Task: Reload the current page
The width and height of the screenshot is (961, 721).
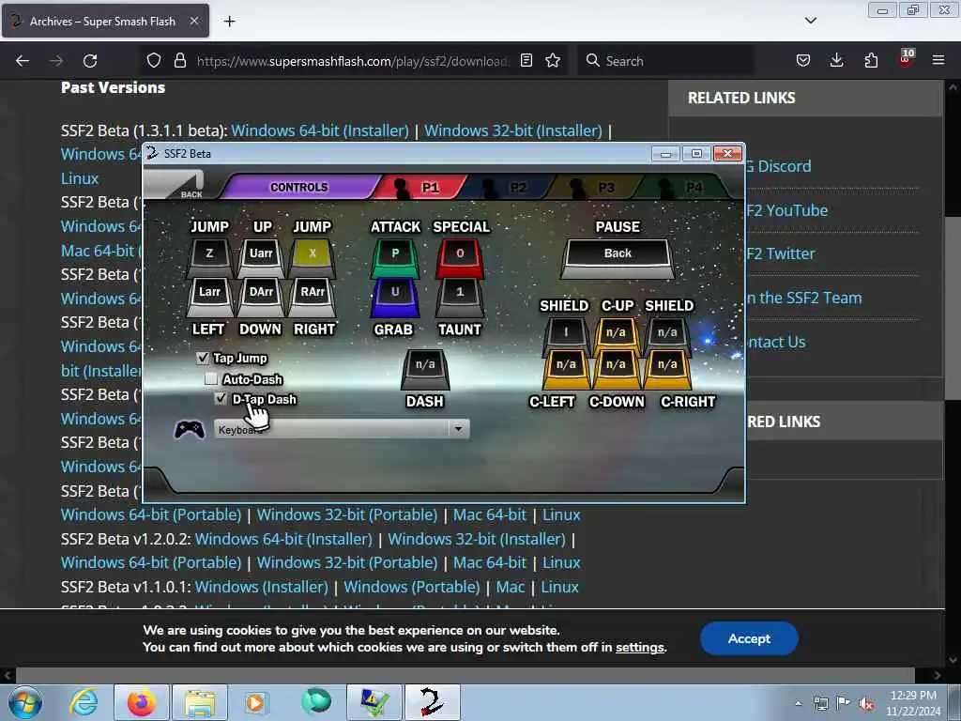Action: (90, 61)
